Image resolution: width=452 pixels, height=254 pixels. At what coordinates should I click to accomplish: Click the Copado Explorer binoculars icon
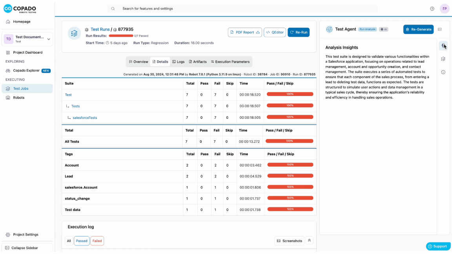(x=8, y=71)
